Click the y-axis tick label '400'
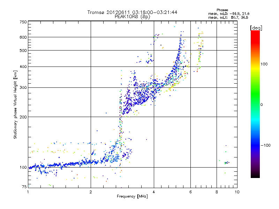Screen dimensions: 279x209 23,67
